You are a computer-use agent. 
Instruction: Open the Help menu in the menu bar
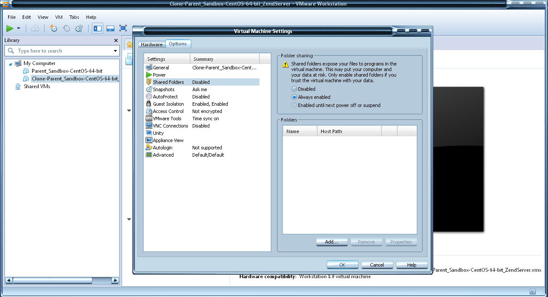[91, 17]
